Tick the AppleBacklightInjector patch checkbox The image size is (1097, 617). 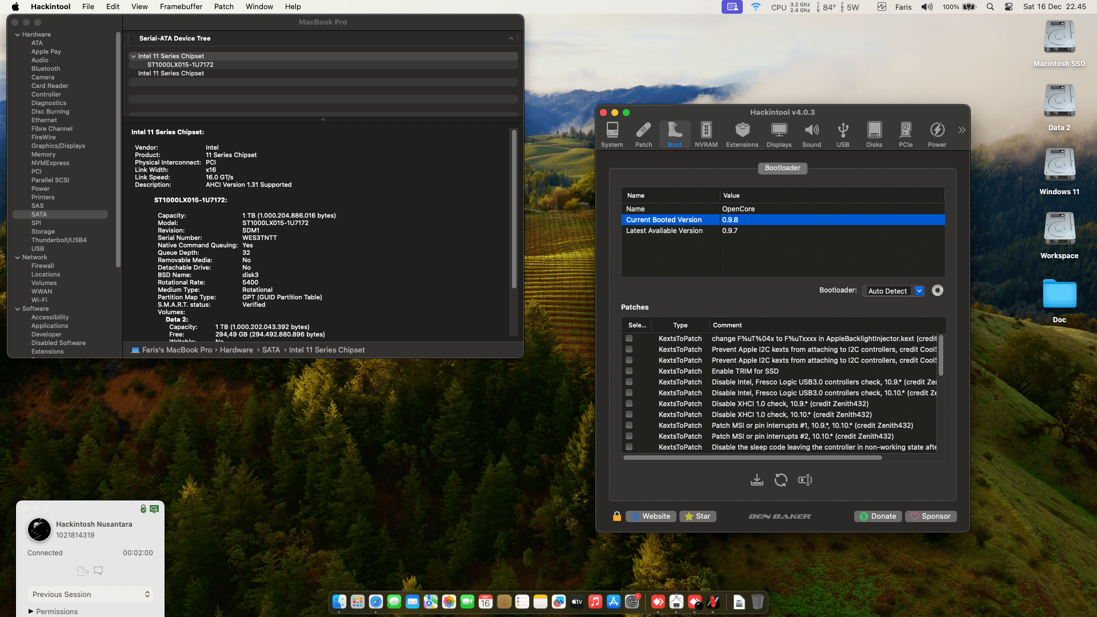point(629,338)
